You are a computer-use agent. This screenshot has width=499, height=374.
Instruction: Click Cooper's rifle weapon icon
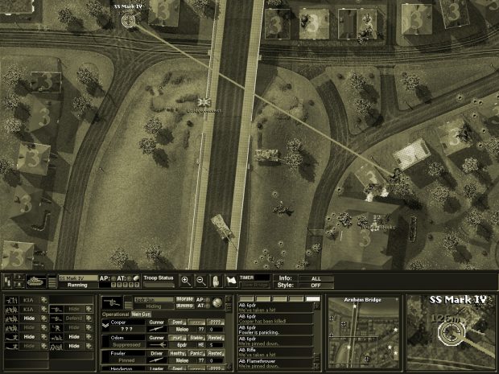pyautogui.click(x=157, y=329)
